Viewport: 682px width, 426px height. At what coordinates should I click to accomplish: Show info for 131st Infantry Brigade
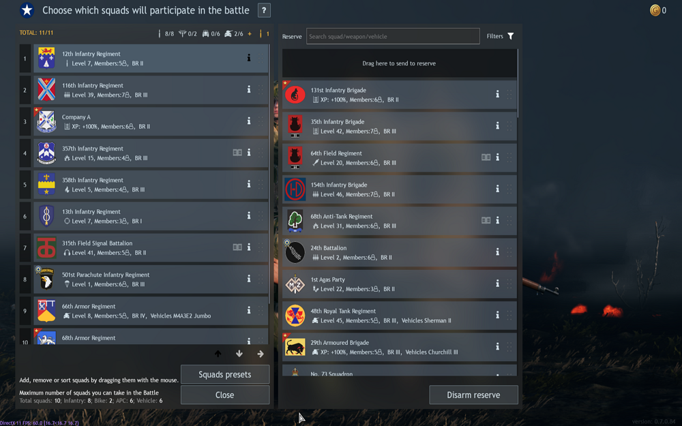(497, 94)
